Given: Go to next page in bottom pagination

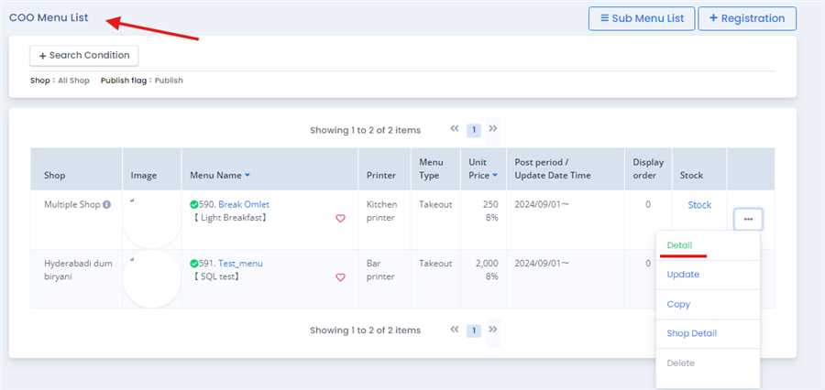Looking at the screenshot, I should [x=493, y=330].
